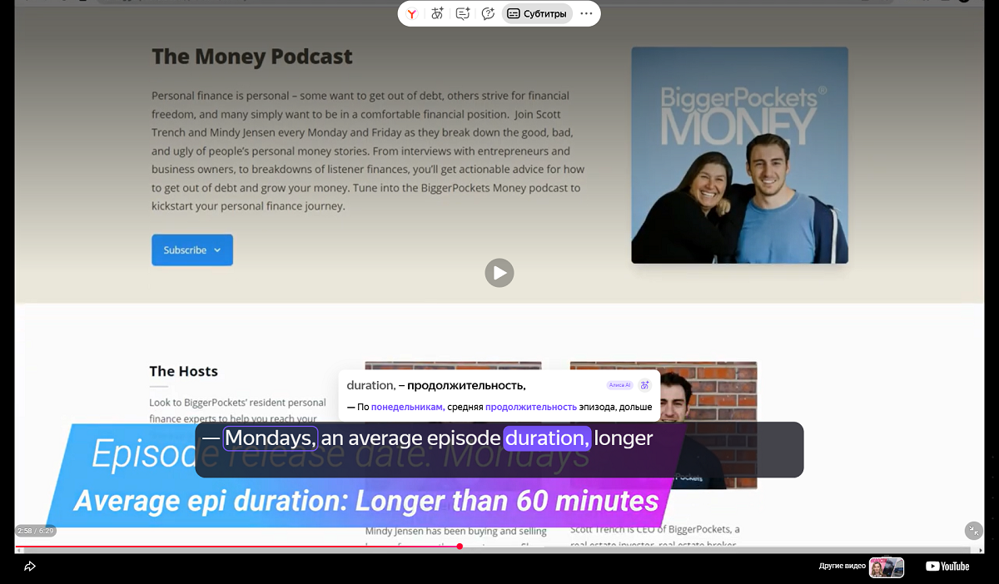Image resolution: width=999 pixels, height=584 pixels.
Task: Click The Hosts heading
Action: click(x=183, y=371)
